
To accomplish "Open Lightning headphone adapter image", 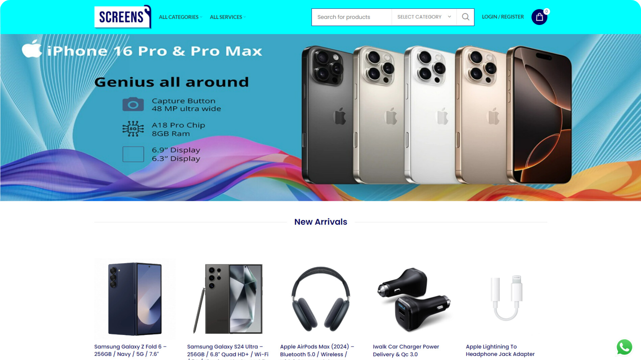I will [x=506, y=299].
